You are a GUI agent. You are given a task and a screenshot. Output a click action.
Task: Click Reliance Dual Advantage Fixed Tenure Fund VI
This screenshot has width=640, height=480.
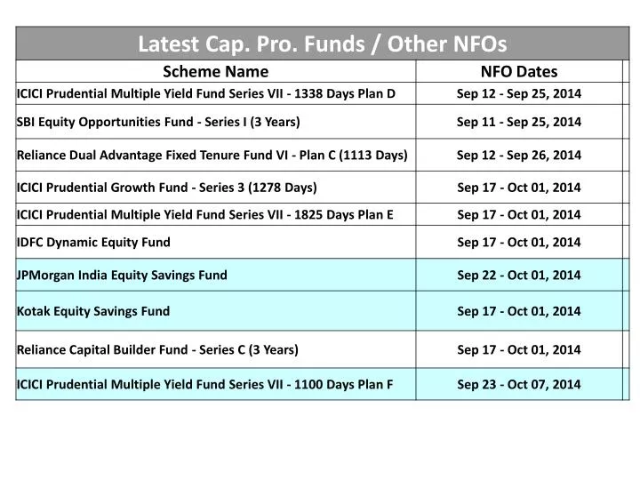212,155
